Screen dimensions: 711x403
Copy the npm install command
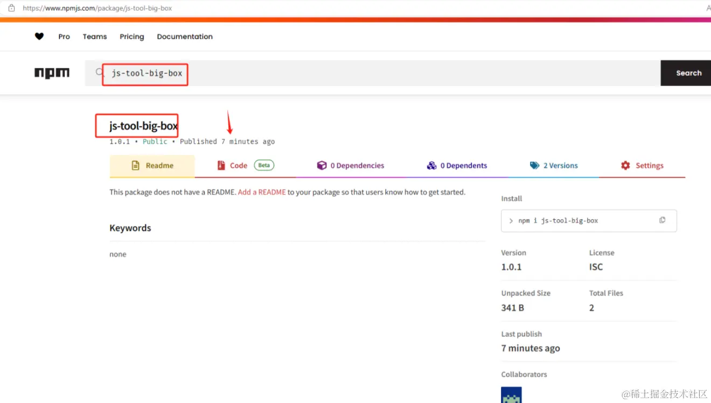663,220
